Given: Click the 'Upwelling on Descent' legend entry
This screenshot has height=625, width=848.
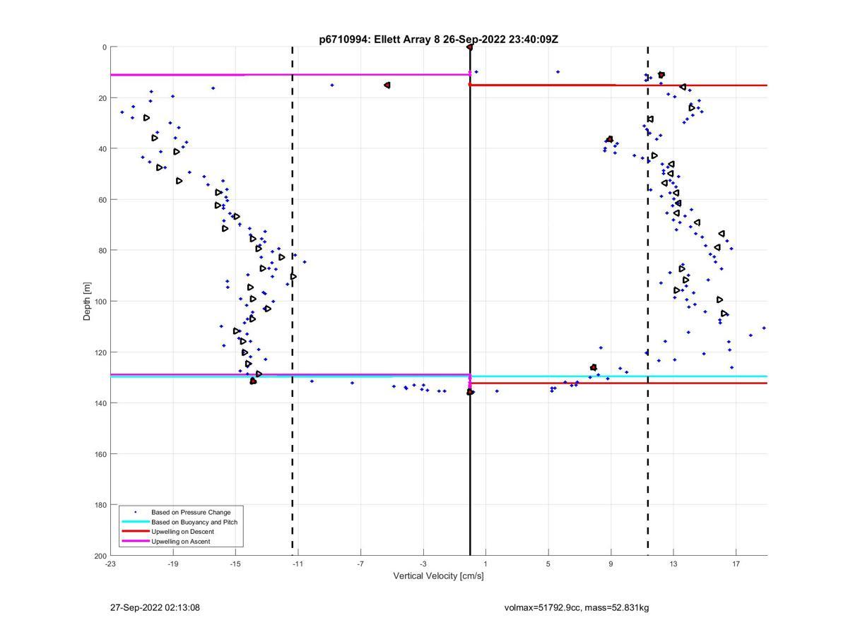Looking at the screenshot, I should (182, 532).
